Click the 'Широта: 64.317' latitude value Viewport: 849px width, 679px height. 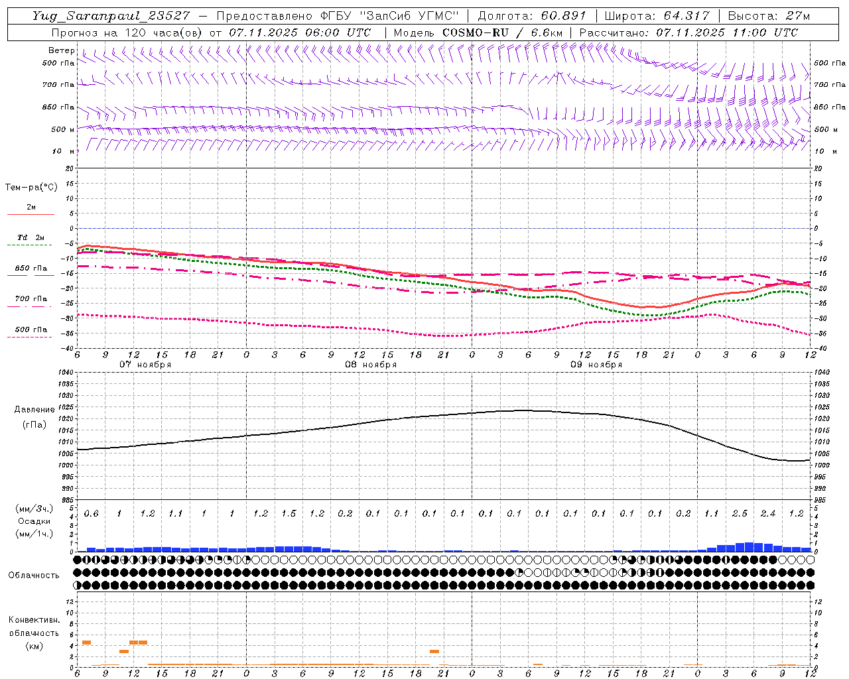click(x=657, y=16)
